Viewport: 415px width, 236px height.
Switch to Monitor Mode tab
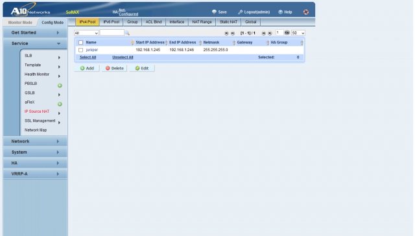coord(20,23)
